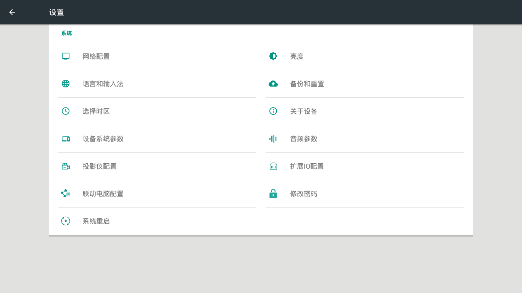Click the brightness icon beside 亮度

[x=273, y=56]
